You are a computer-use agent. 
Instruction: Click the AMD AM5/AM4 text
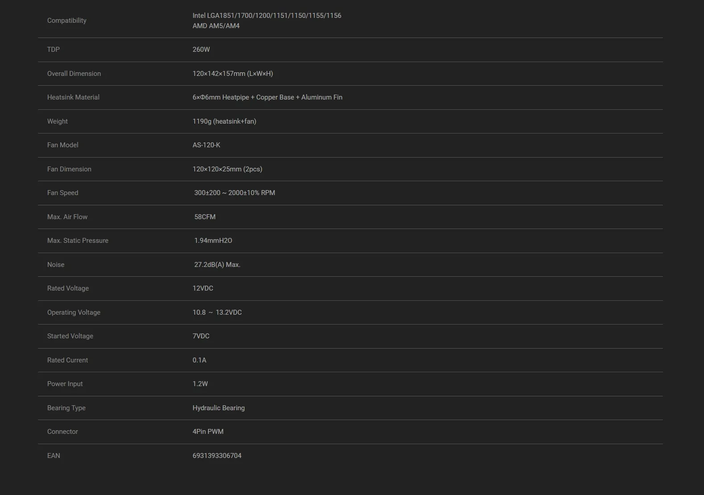(x=216, y=26)
